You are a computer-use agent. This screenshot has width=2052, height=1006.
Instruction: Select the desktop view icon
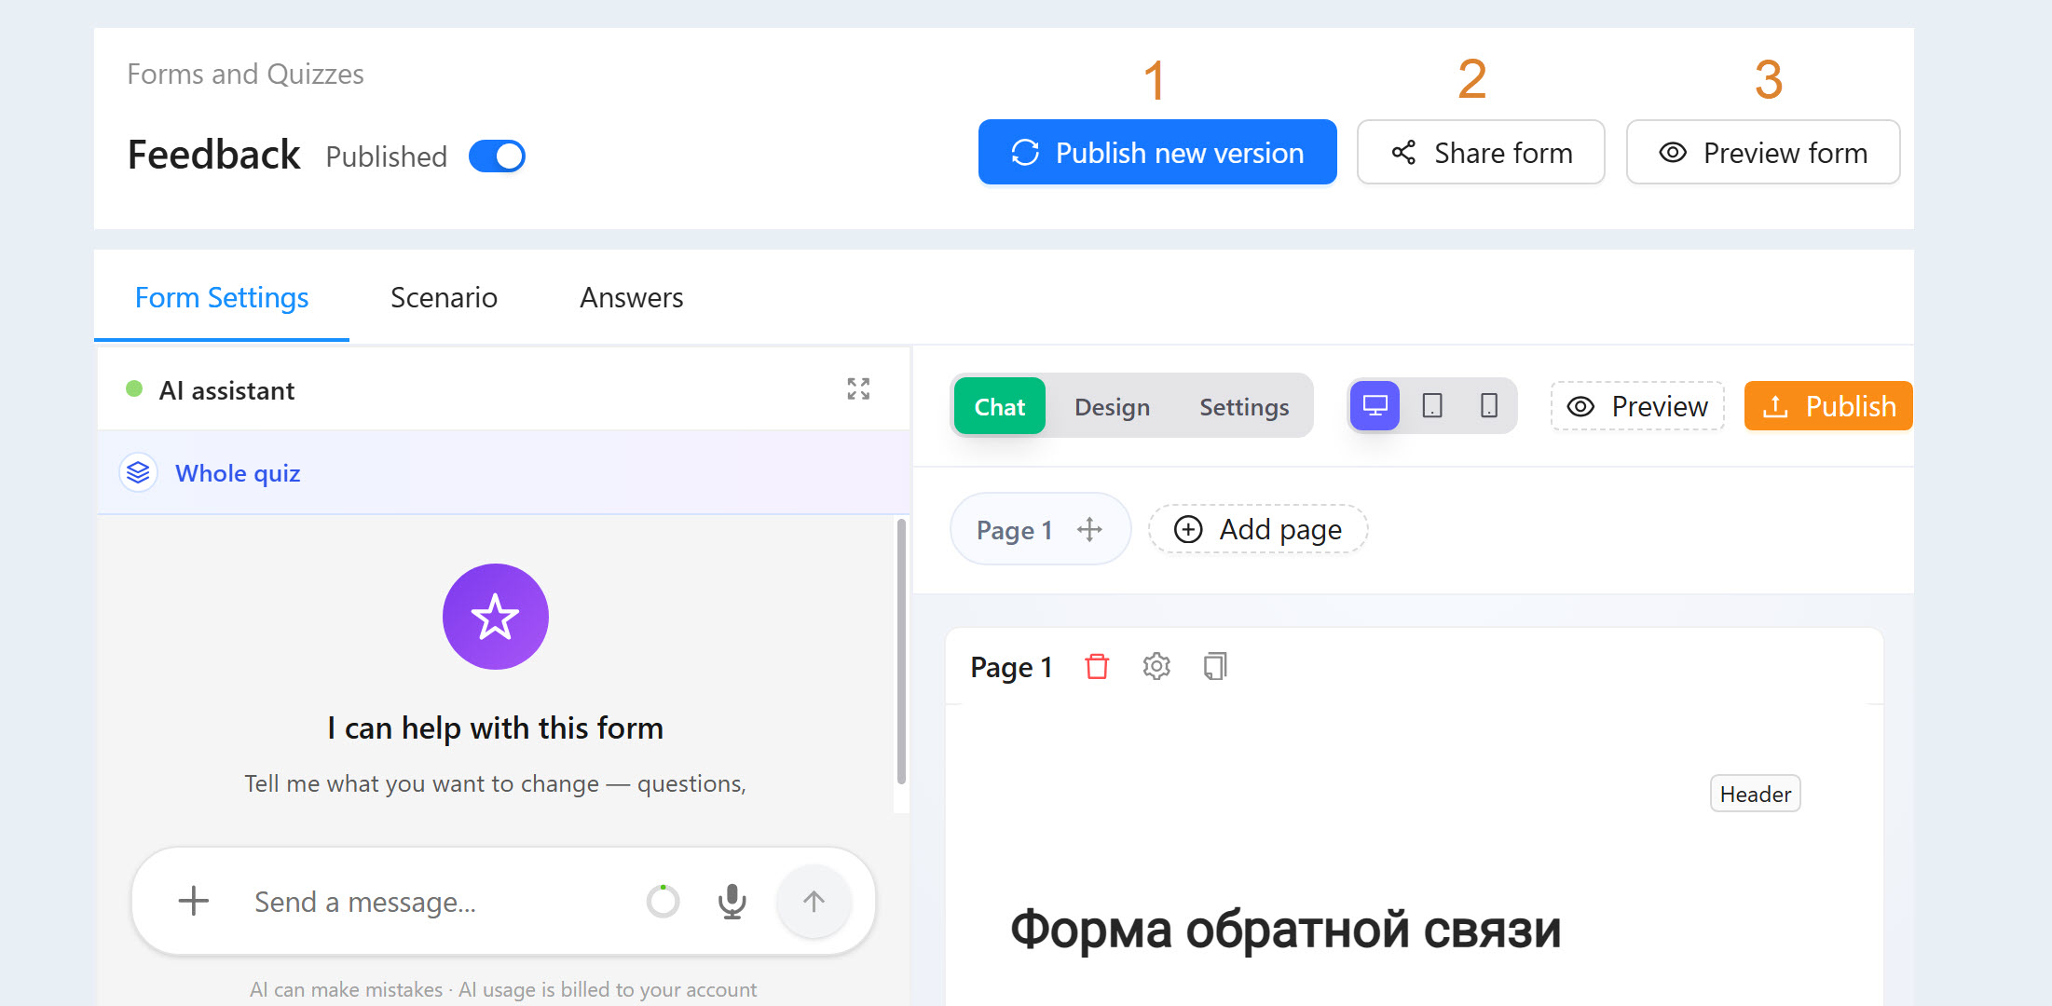tap(1375, 406)
